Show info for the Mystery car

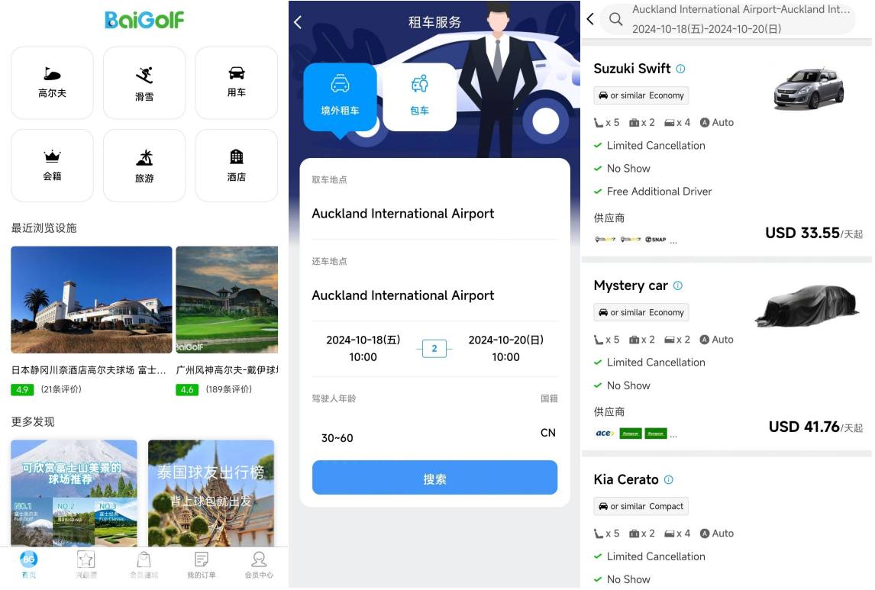point(677,285)
